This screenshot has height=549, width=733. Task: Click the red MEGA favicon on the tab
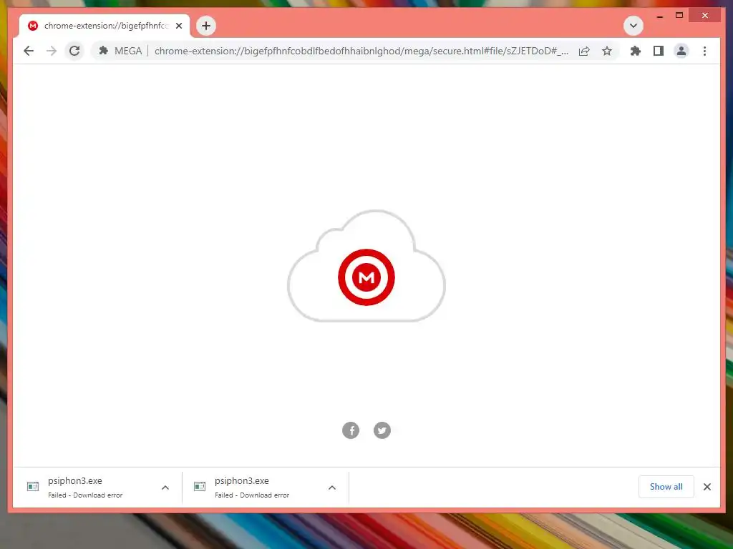pos(33,26)
